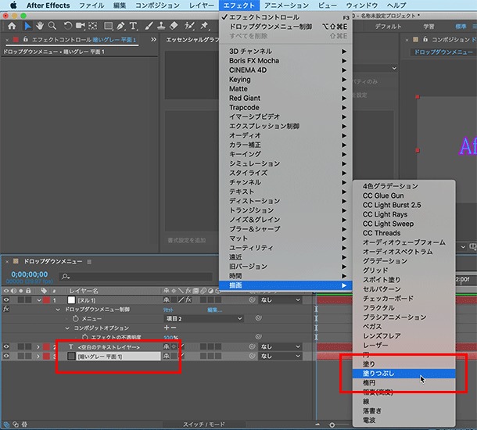Toggle shy switch on 空白のテキストレイヤー layer
This screenshot has height=430, width=477.
[x=167, y=346]
